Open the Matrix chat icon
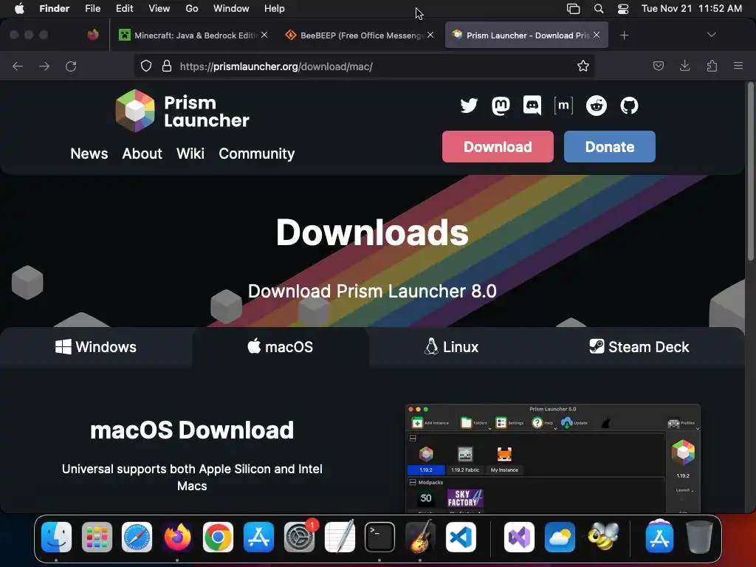The image size is (756, 567). coord(563,105)
